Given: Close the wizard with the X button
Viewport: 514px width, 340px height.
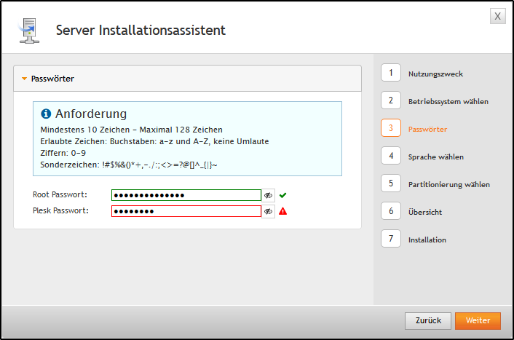Looking at the screenshot, I should pyautogui.click(x=497, y=16).
